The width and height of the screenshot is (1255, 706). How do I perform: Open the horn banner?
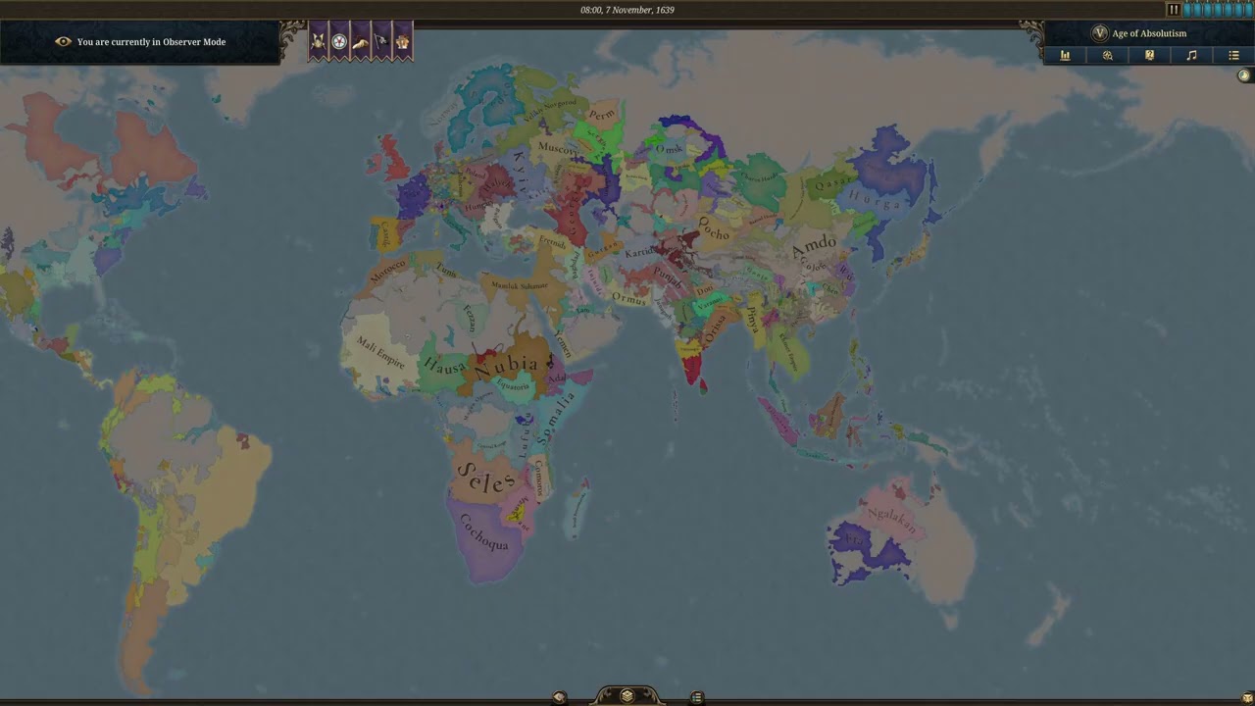click(360, 42)
